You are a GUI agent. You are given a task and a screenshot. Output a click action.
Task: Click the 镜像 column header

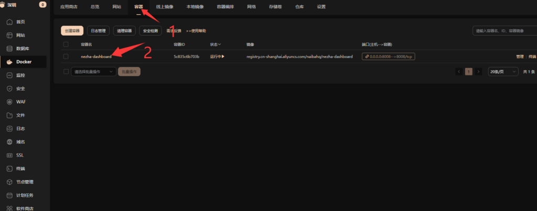pyautogui.click(x=250, y=45)
